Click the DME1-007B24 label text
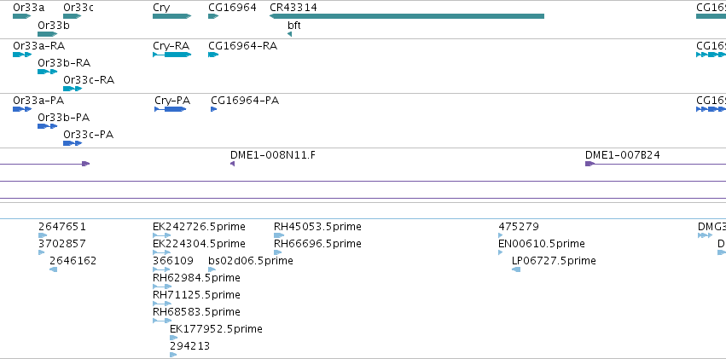This screenshot has width=726, height=359. tap(623, 155)
